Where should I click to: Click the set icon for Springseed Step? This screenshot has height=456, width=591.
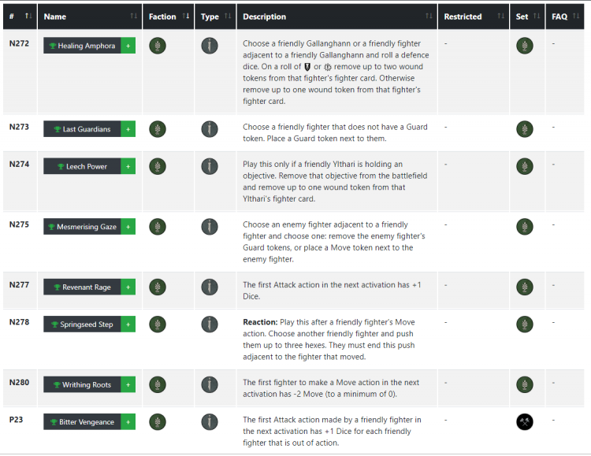524,324
